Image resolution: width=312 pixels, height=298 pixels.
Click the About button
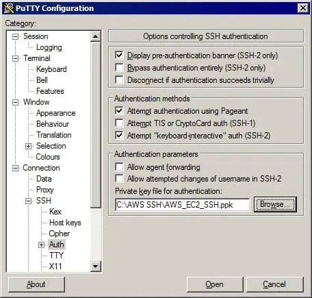pyautogui.click(x=36, y=284)
